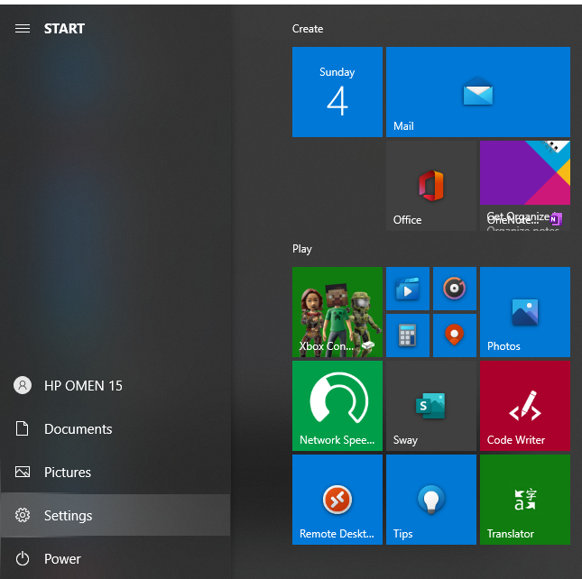Open the Remote Desktop tile
This screenshot has width=582, height=579.
(x=337, y=499)
